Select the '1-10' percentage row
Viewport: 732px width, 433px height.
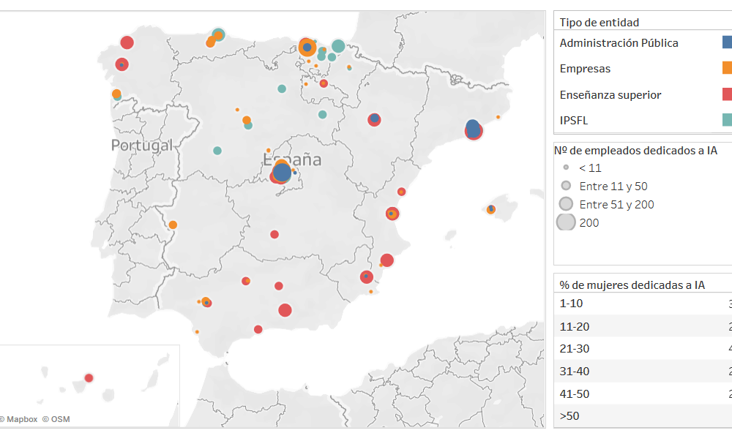click(571, 304)
